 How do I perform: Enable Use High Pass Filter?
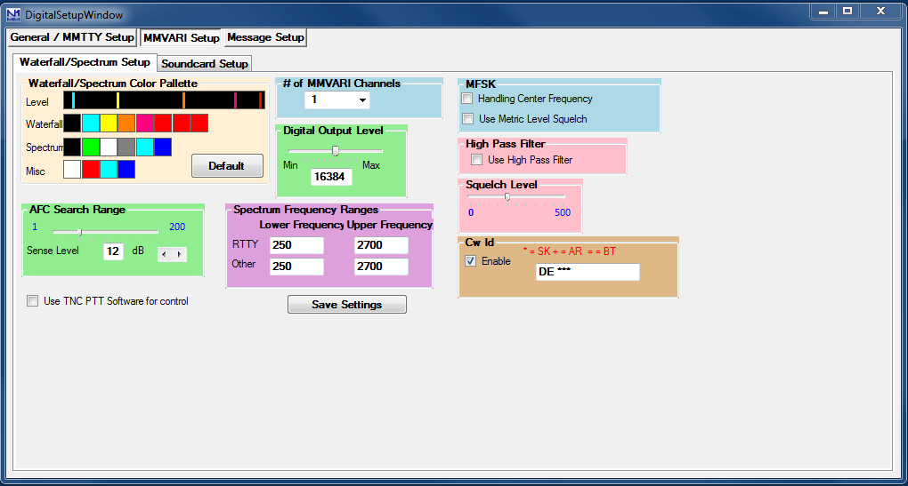point(476,160)
